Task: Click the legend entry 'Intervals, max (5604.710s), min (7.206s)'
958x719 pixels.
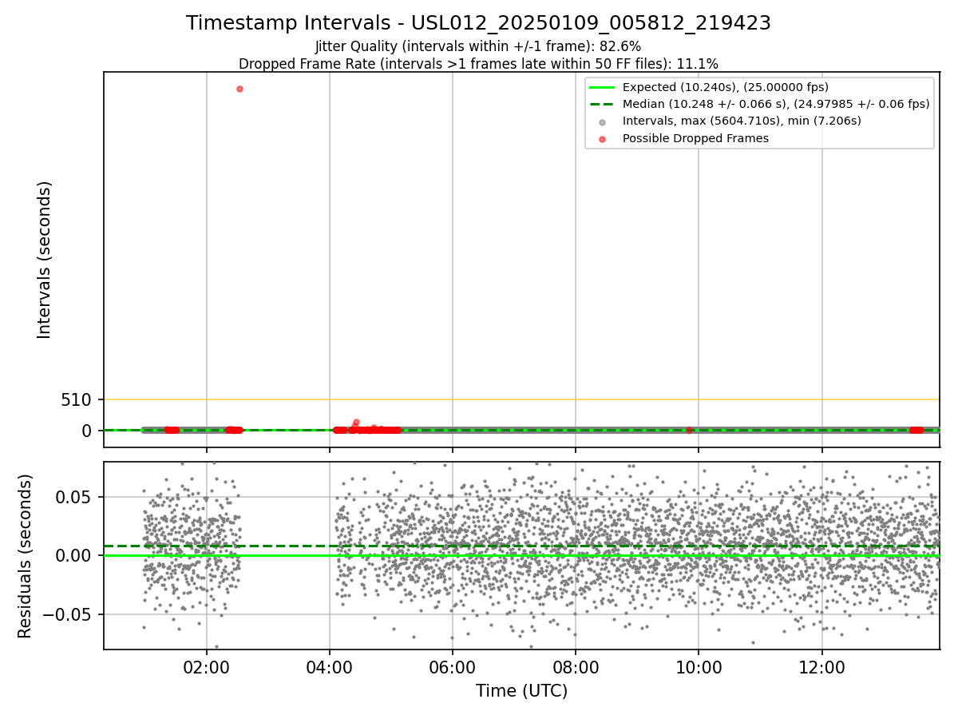Action: [x=742, y=121]
